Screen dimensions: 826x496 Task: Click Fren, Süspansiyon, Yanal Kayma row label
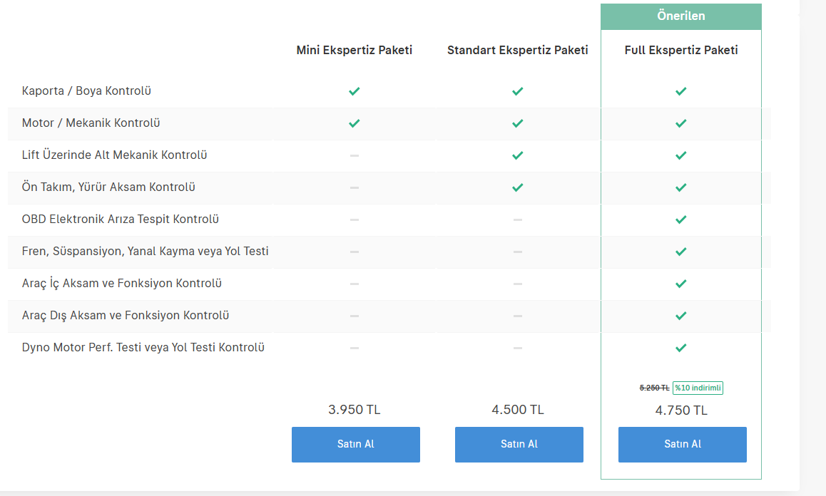(x=145, y=252)
